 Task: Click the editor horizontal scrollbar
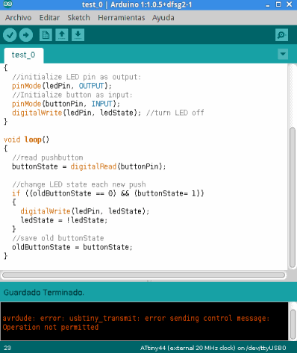click(143, 275)
